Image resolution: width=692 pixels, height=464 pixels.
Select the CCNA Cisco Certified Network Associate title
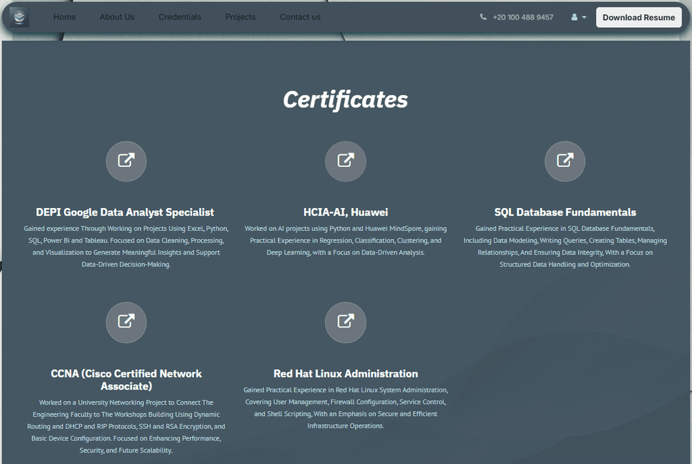[x=126, y=380]
